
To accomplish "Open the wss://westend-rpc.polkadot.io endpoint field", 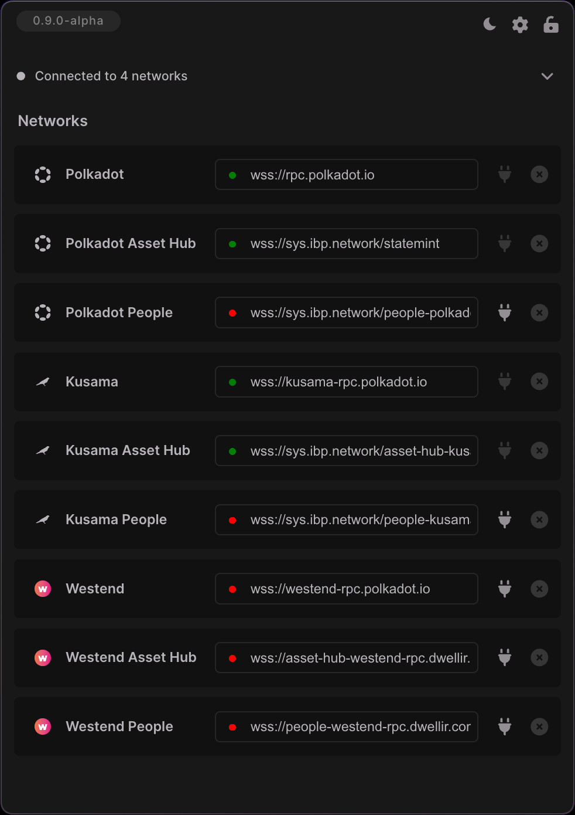I will tap(347, 589).
